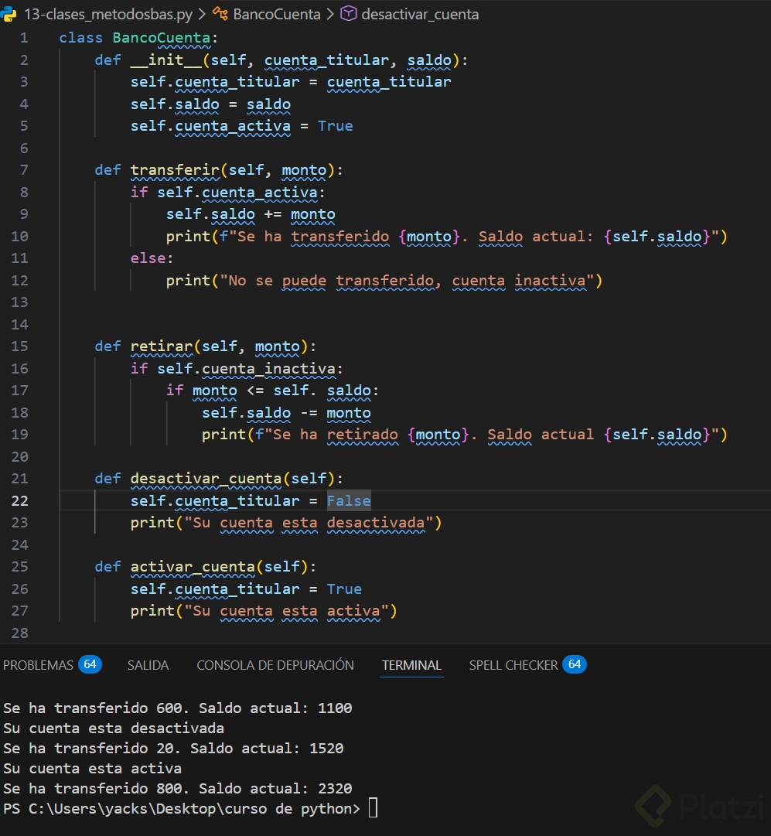Click terminal line 'Se ha transferido 800'

point(178,789)
